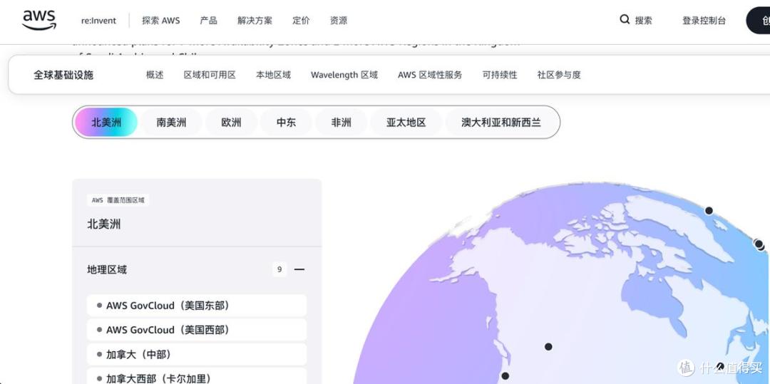
Task: Select the 欧洲 region tab
Action: [x=231, y=122]
